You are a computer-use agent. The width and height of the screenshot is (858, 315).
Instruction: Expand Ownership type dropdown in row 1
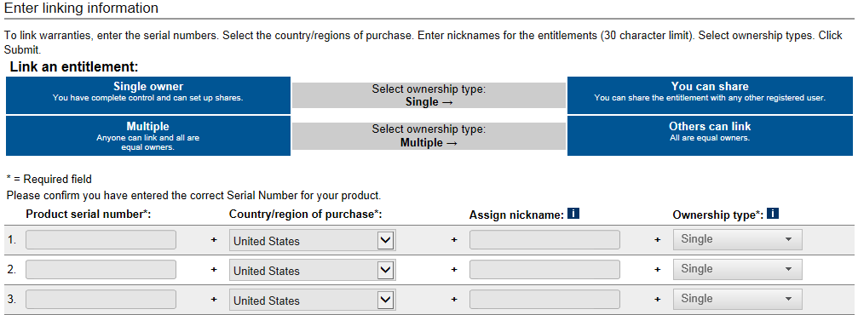pos(738,239)
